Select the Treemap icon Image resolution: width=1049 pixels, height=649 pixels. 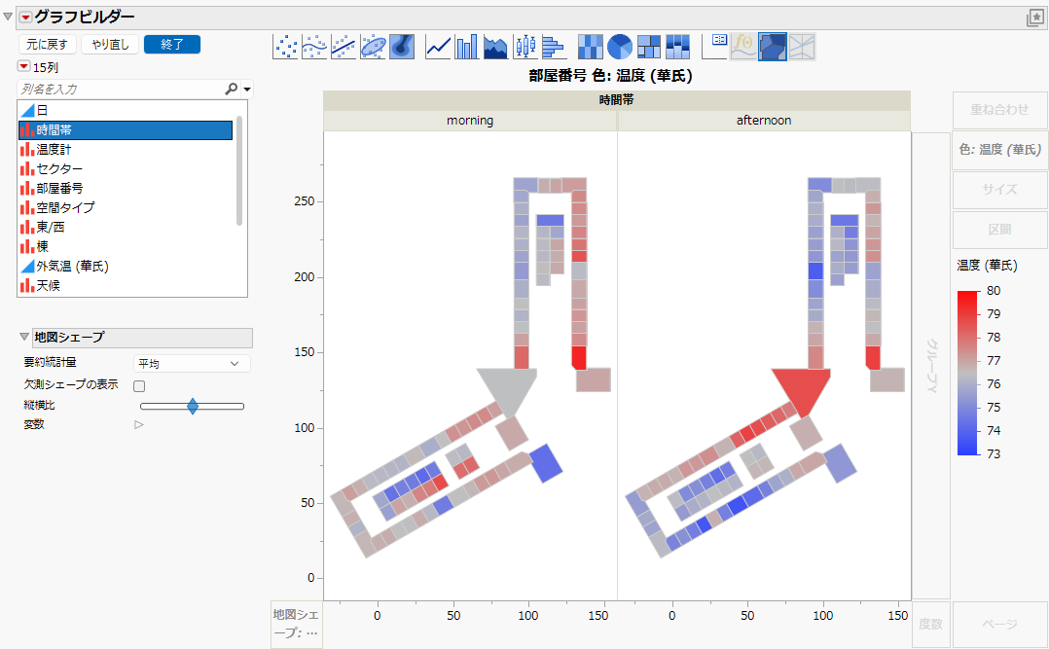pyautogui.click(x=648, y=47)
